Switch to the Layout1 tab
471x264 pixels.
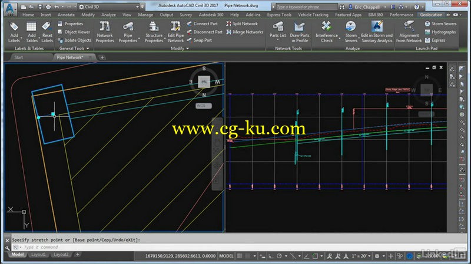(38, 255)
